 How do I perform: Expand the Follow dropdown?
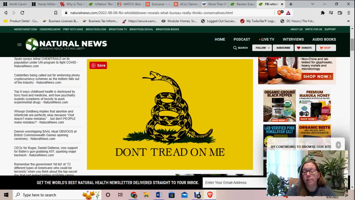[262, 48]
